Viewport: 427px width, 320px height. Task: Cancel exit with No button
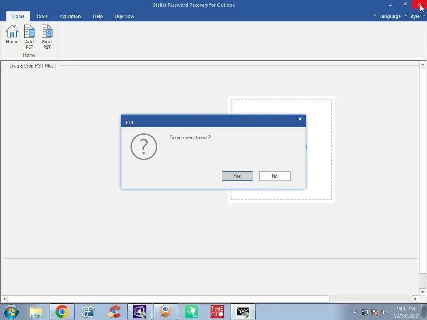pyautogui.click(x=275, y=176)
